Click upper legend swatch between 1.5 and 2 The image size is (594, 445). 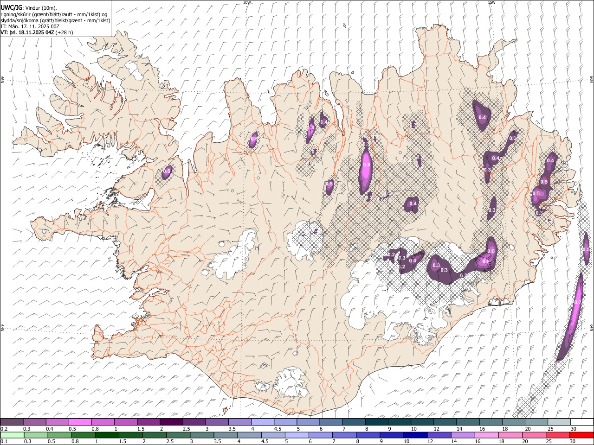(x=148, y=422)
